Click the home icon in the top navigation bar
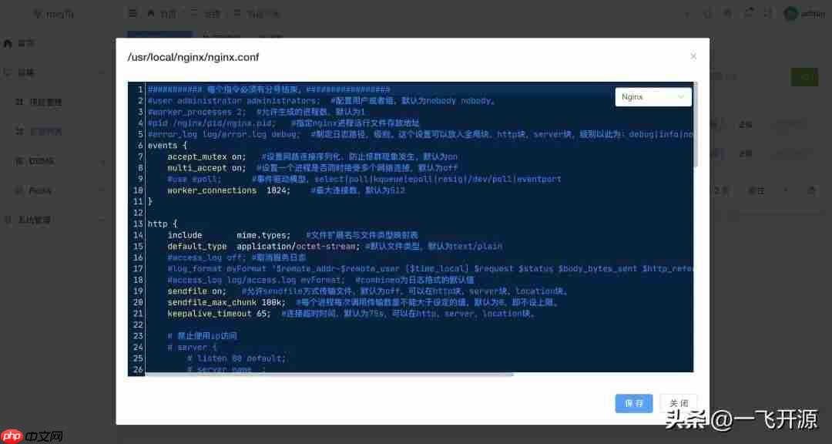The width and height of the screenshot is (832, 444). click(x=153, y=13)
